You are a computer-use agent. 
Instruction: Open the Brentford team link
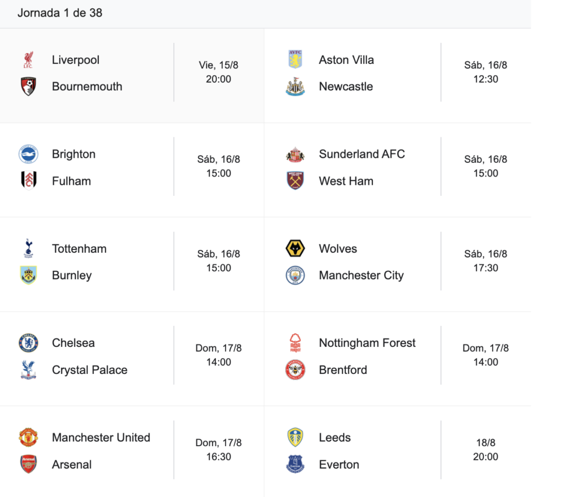point(343,370)
